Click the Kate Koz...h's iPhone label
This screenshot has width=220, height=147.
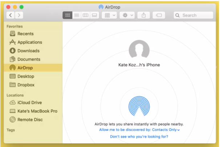(x=139, y=65)
